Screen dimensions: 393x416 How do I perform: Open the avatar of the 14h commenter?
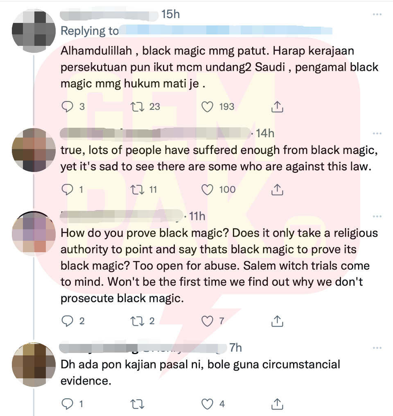pyautogui.click(x=34, y=150)
